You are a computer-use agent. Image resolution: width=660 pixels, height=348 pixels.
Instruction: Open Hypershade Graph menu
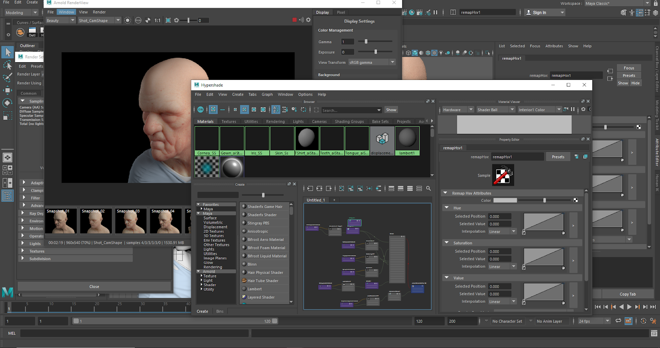[x=267, y=94]
